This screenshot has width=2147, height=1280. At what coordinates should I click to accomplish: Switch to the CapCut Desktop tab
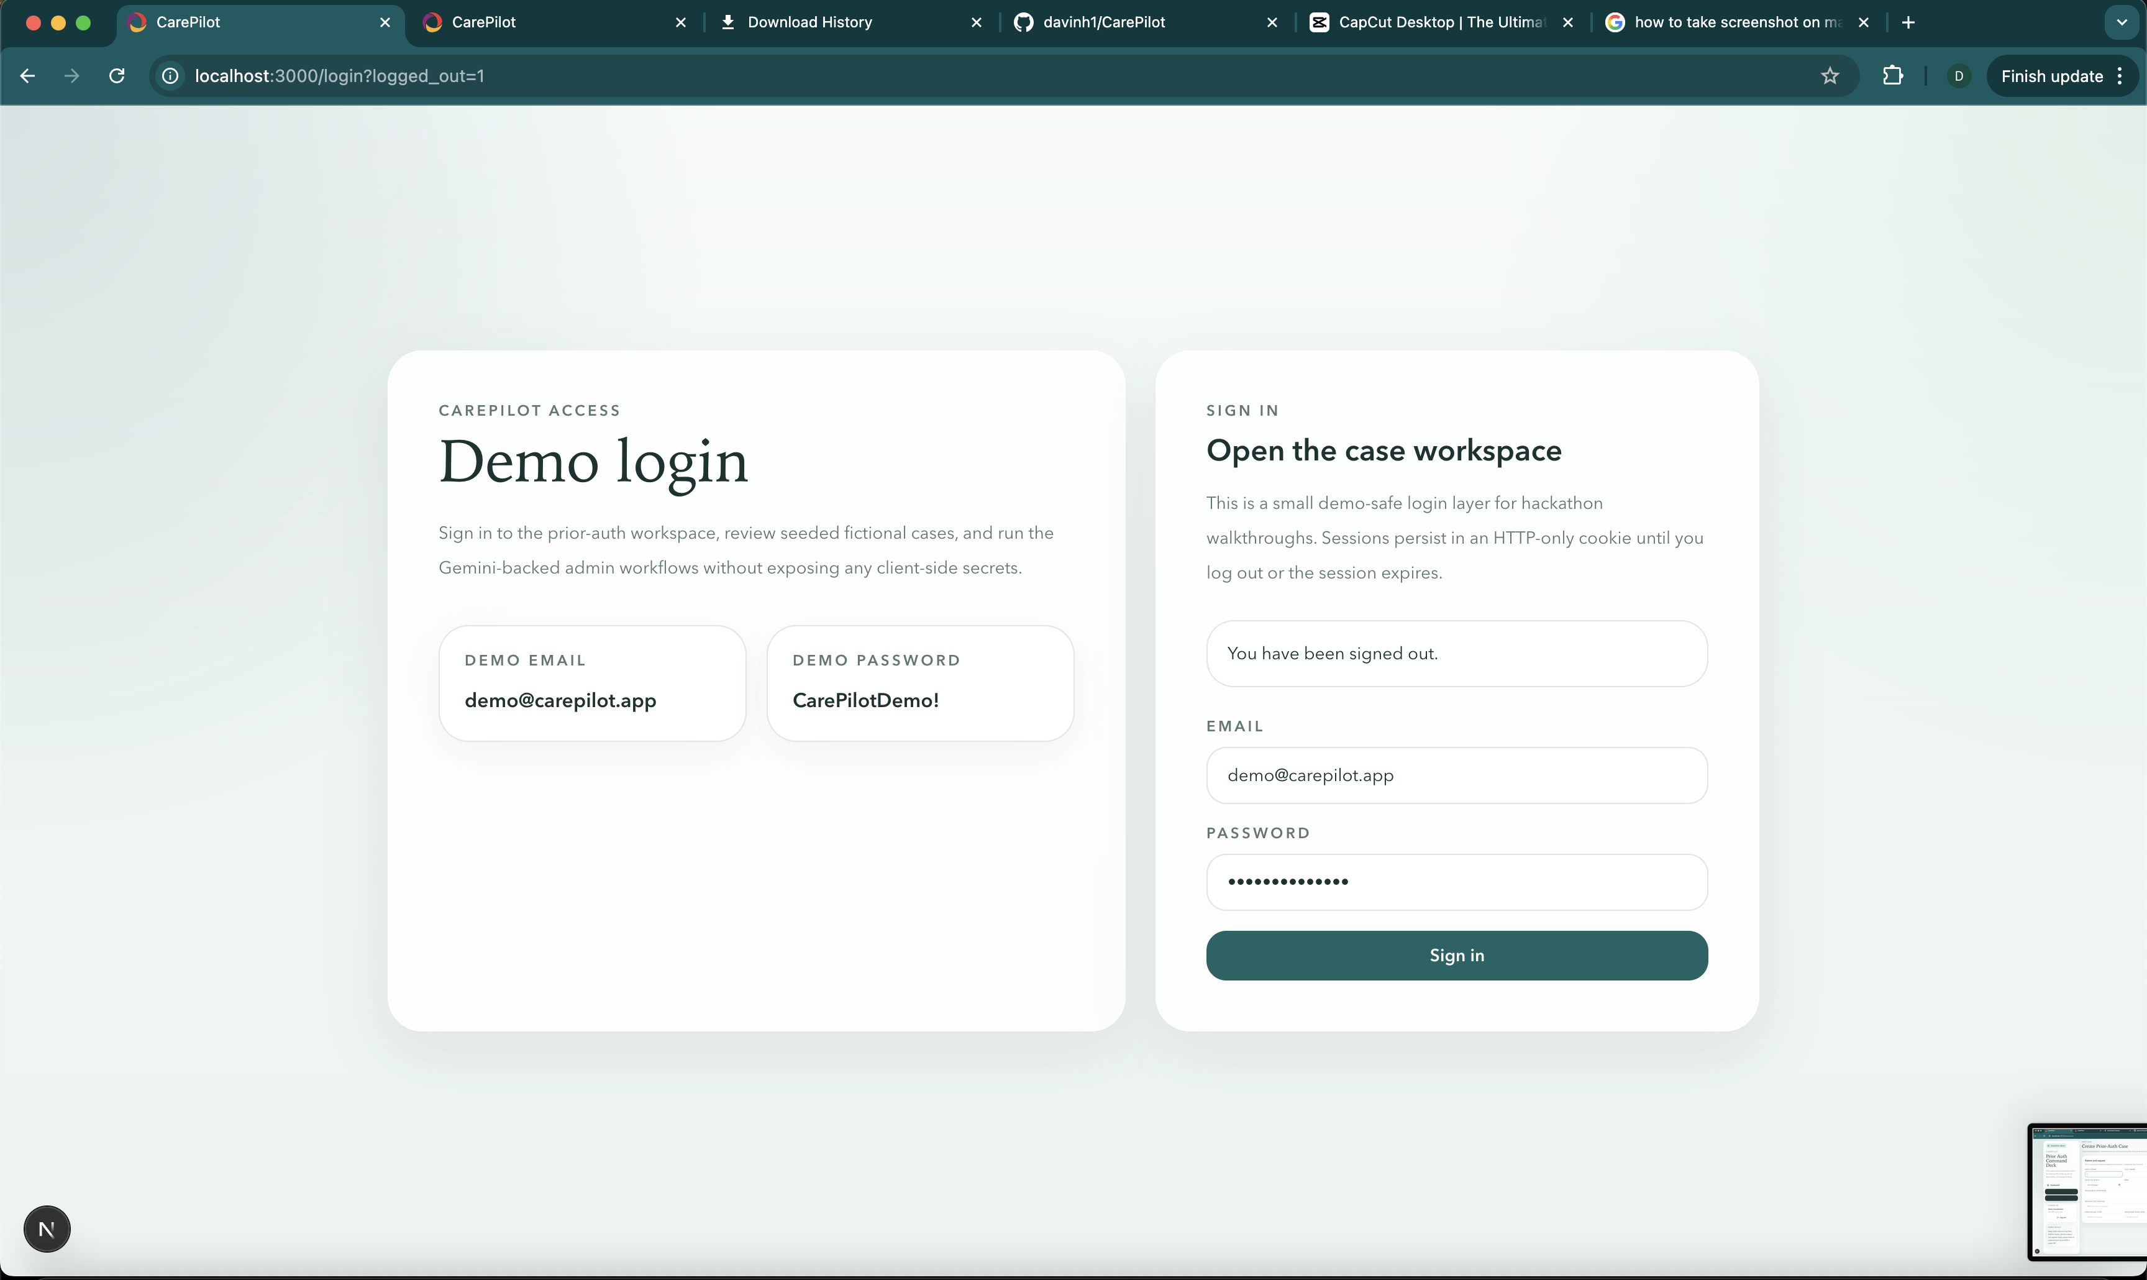point(1440,22)
